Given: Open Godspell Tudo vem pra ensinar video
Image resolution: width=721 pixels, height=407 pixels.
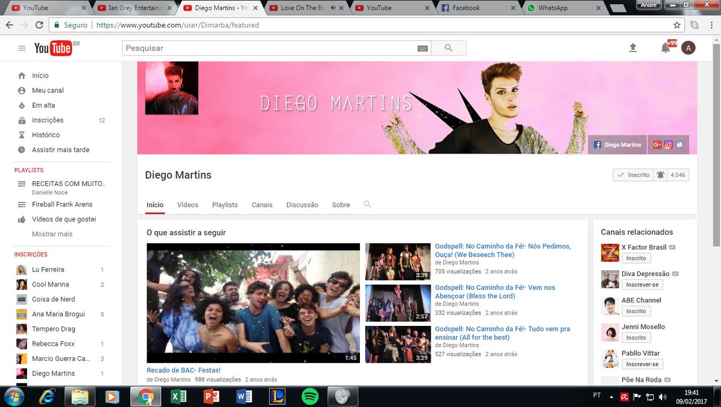Looking at the screenshot, I should point(502,333).
